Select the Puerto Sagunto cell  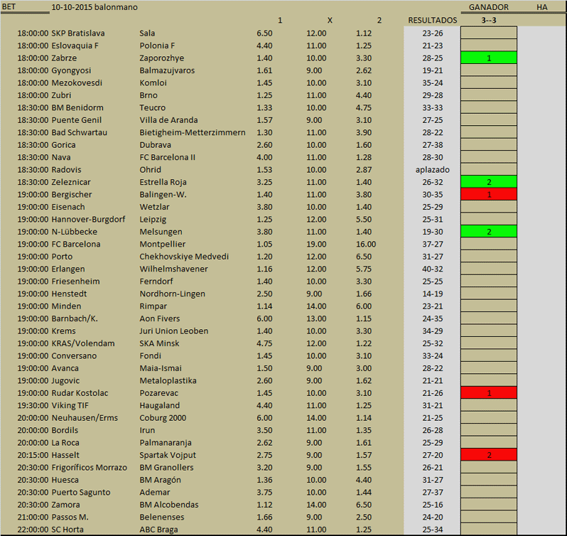pos(81,492)
